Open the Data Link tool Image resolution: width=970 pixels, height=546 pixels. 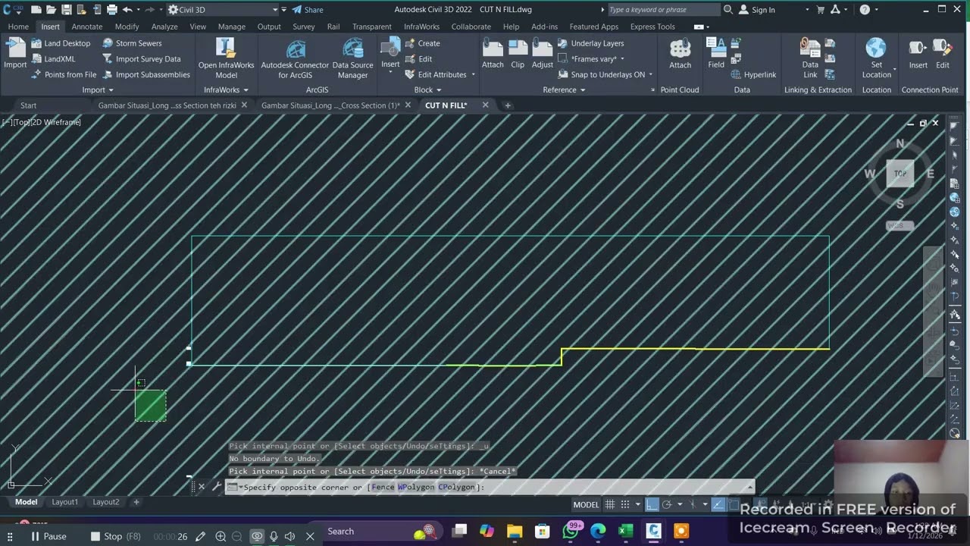(x=810, y=58)
